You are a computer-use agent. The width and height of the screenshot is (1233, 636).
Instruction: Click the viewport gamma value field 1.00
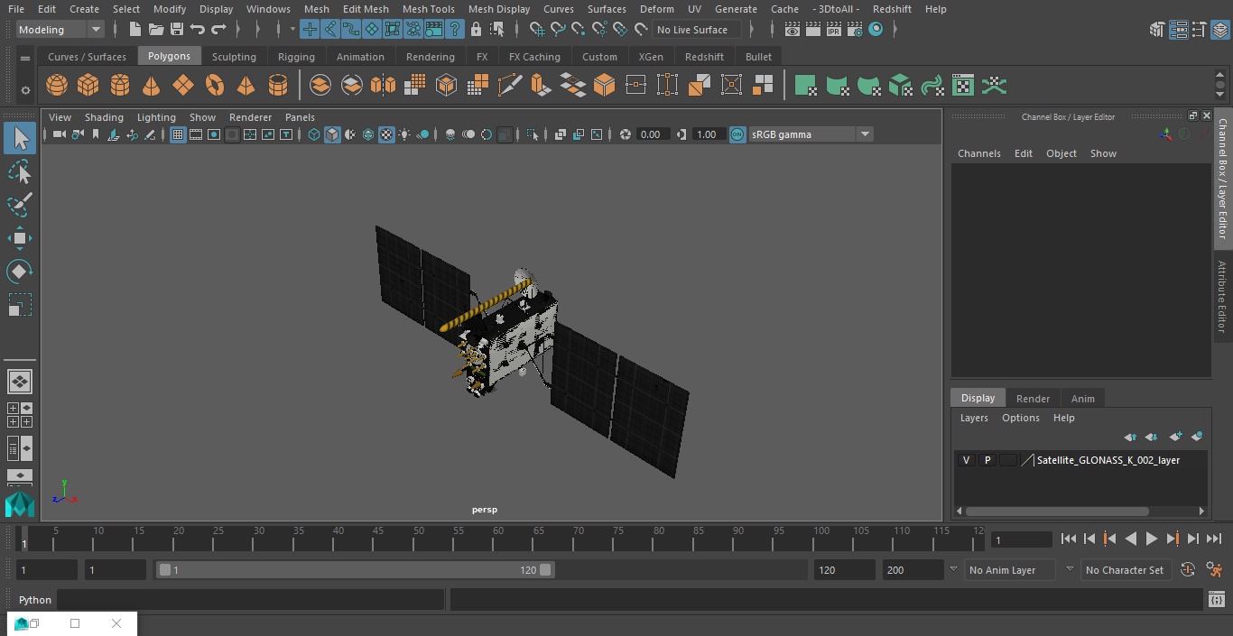707,134
